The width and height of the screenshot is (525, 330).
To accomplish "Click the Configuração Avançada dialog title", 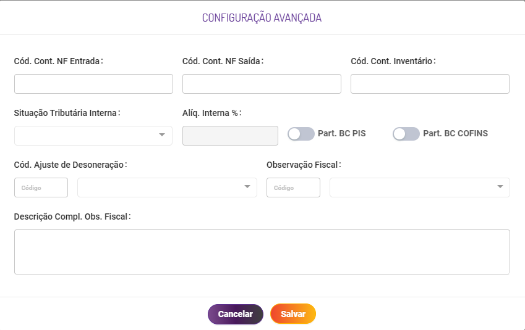I will tap(262, 18).
